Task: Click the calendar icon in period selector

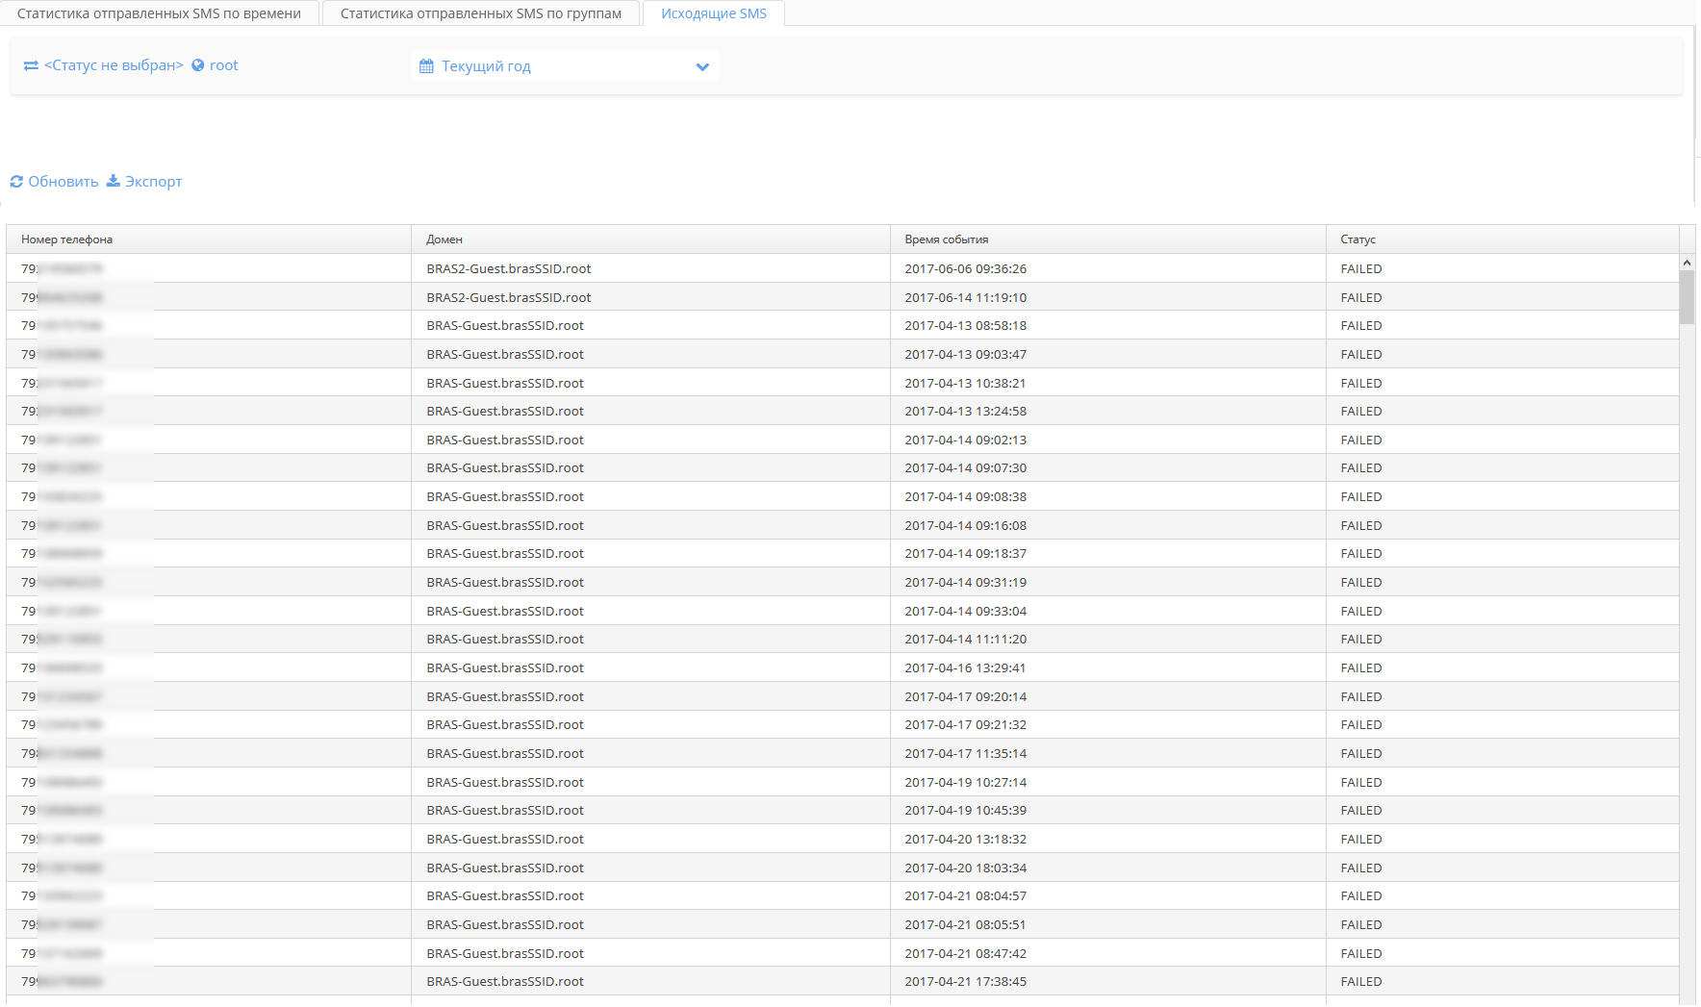Action: [x=426, y=66]
